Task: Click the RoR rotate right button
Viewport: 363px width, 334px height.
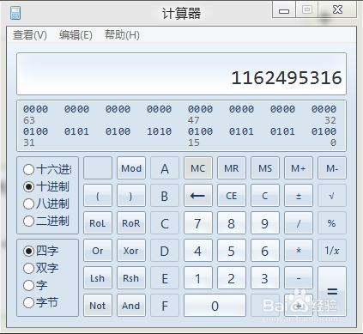Action: pyautogui.click(x=131, y=223)
